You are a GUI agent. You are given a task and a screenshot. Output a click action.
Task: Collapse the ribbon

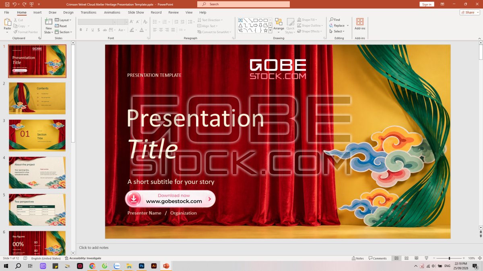click(479, 38)
